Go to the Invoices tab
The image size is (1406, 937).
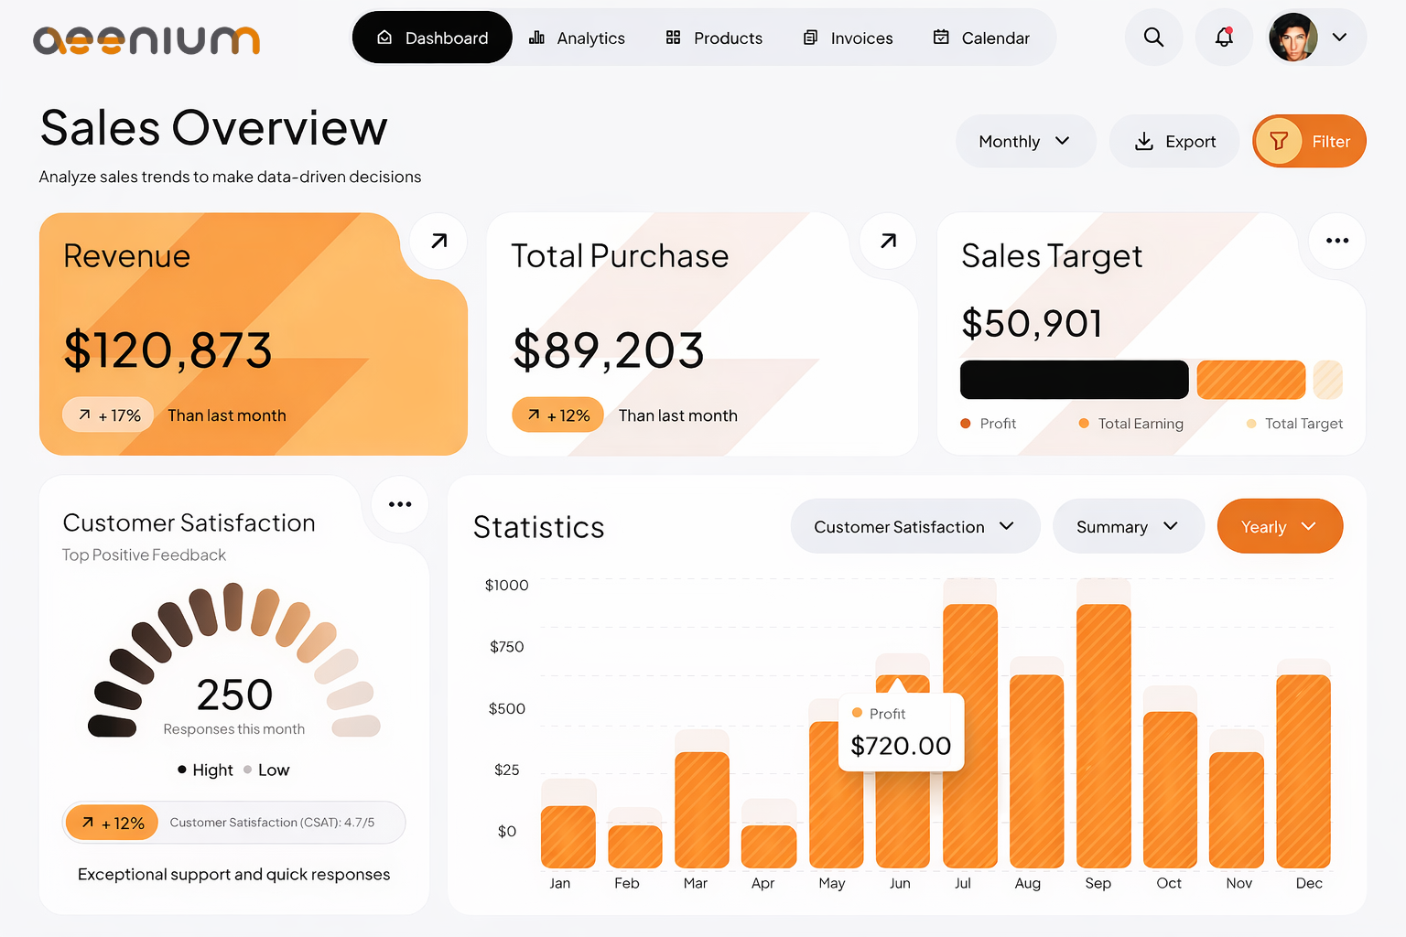pos(848,38)
